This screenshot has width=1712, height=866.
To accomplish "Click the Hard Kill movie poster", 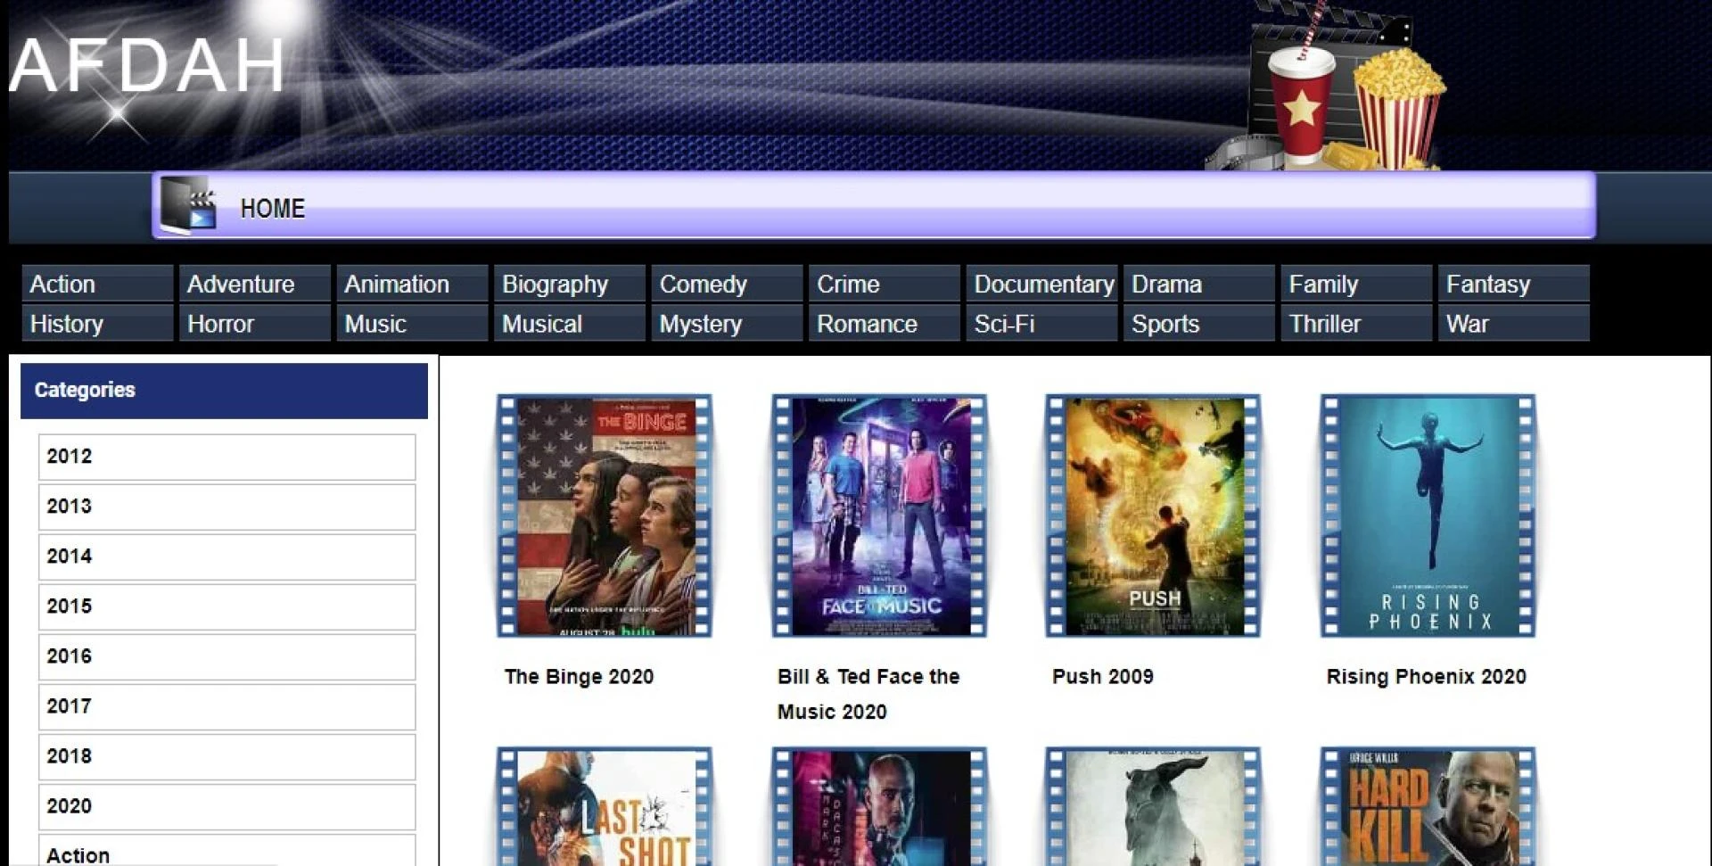I will coord(1425,812).
